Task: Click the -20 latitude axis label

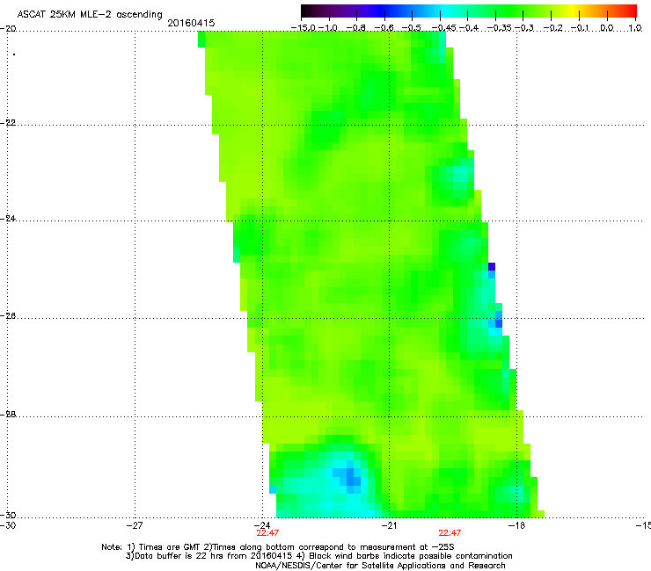Action: 8,28
